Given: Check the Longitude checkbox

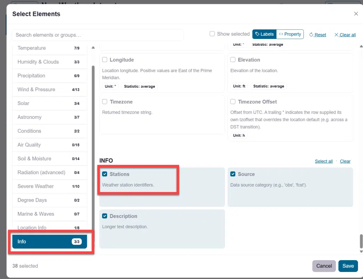Looking at the screenshot, I should click(105, 60).
